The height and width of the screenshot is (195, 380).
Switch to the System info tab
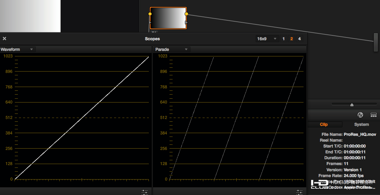click(x=361, y=124)
